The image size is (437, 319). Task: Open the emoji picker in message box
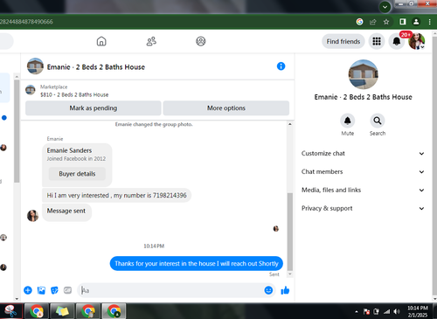268,290
